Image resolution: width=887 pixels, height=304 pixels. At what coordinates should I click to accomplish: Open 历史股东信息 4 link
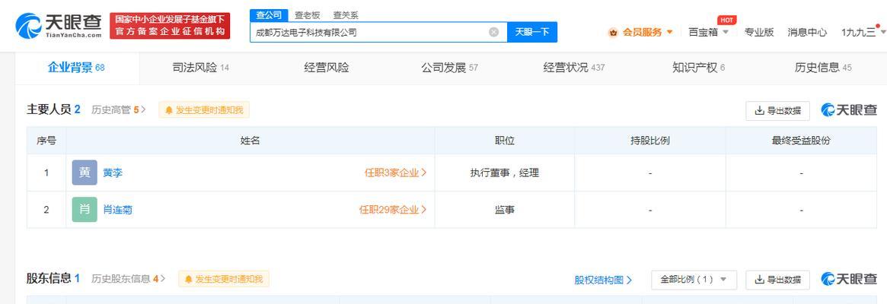tap(129, 279)
